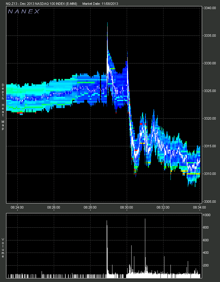Click the 3340.00 price axis label
Image resolution: width=220 pixels, height=282 pixels.
pos(210,8)
